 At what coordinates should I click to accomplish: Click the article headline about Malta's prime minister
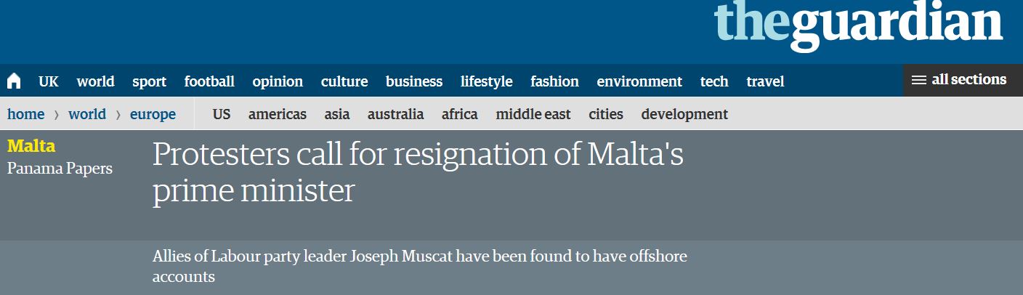click(x=418, y=173)
